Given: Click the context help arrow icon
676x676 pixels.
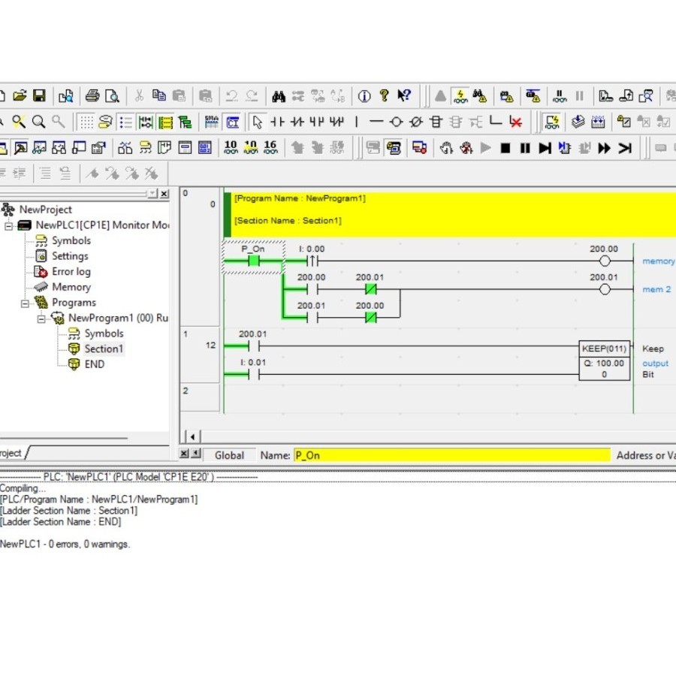Looking at the screenshot, I should [404, 96].
